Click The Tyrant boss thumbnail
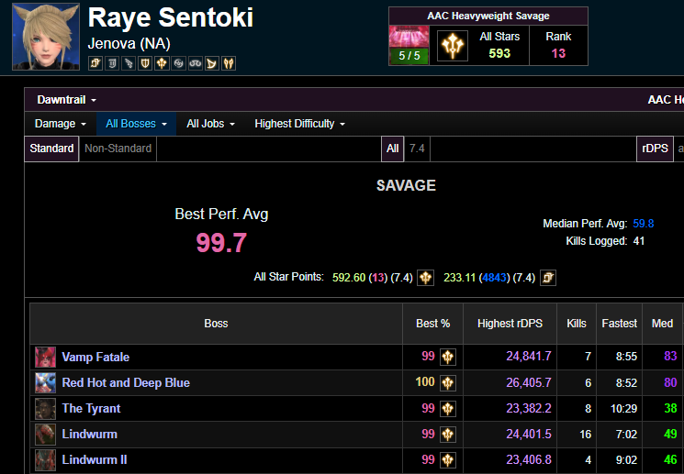Screen dimensions: 684x474 tap(45, 409)
